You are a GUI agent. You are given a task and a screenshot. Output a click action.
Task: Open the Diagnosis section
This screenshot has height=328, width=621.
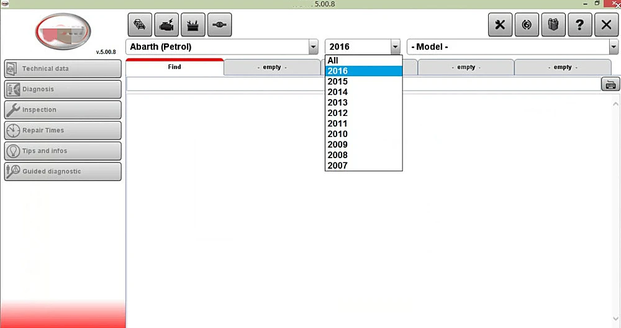(63, 89)
